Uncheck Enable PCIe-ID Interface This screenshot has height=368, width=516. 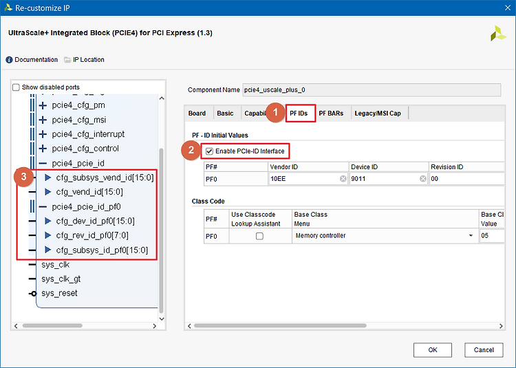tap(209, 151)
